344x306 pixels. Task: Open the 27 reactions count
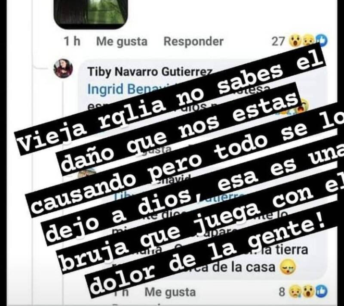(278, 41)
